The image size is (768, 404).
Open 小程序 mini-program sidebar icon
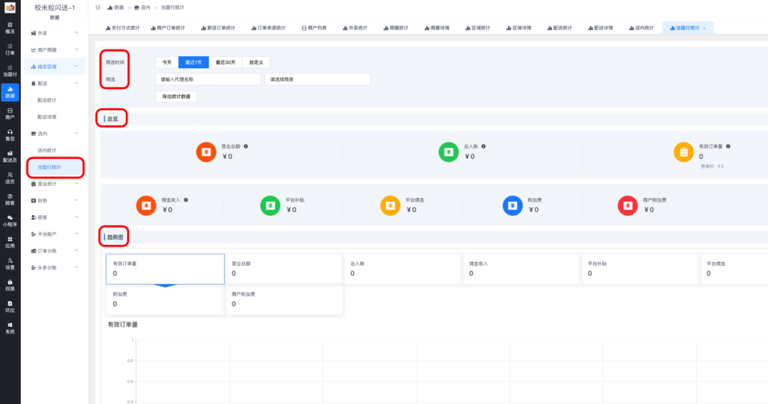click(10, 220)
